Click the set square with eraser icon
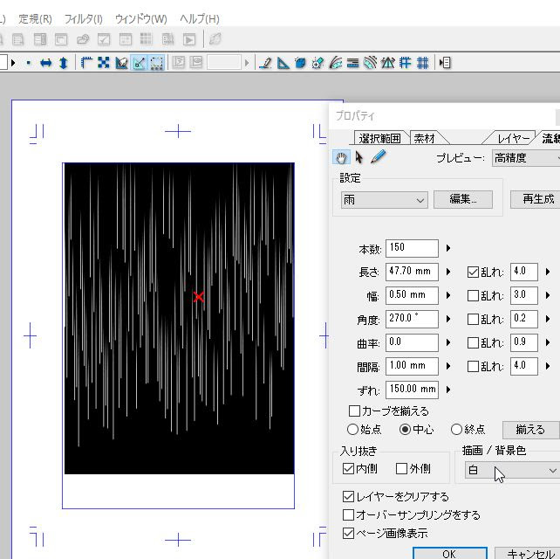 (121, 63)
